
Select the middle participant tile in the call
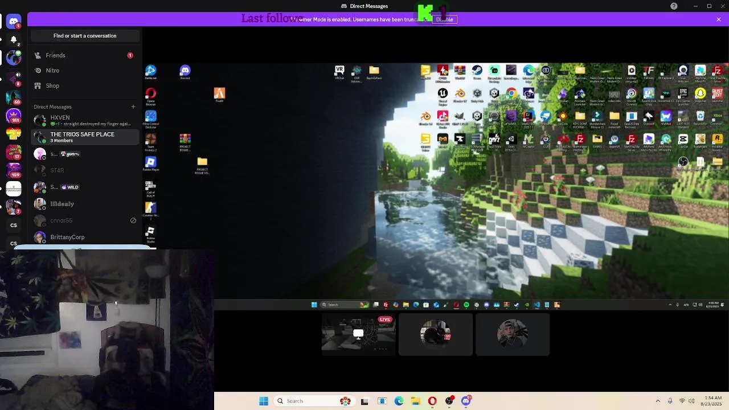436,334
